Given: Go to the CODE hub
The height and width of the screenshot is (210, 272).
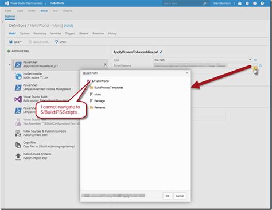Looking at the screenshot, I should 20,11.
